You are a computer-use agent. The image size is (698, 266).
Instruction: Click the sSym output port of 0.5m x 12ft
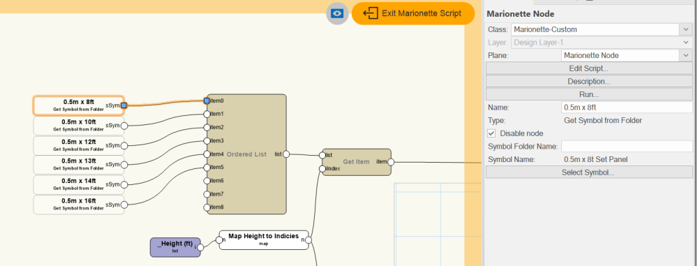[124, 146]
